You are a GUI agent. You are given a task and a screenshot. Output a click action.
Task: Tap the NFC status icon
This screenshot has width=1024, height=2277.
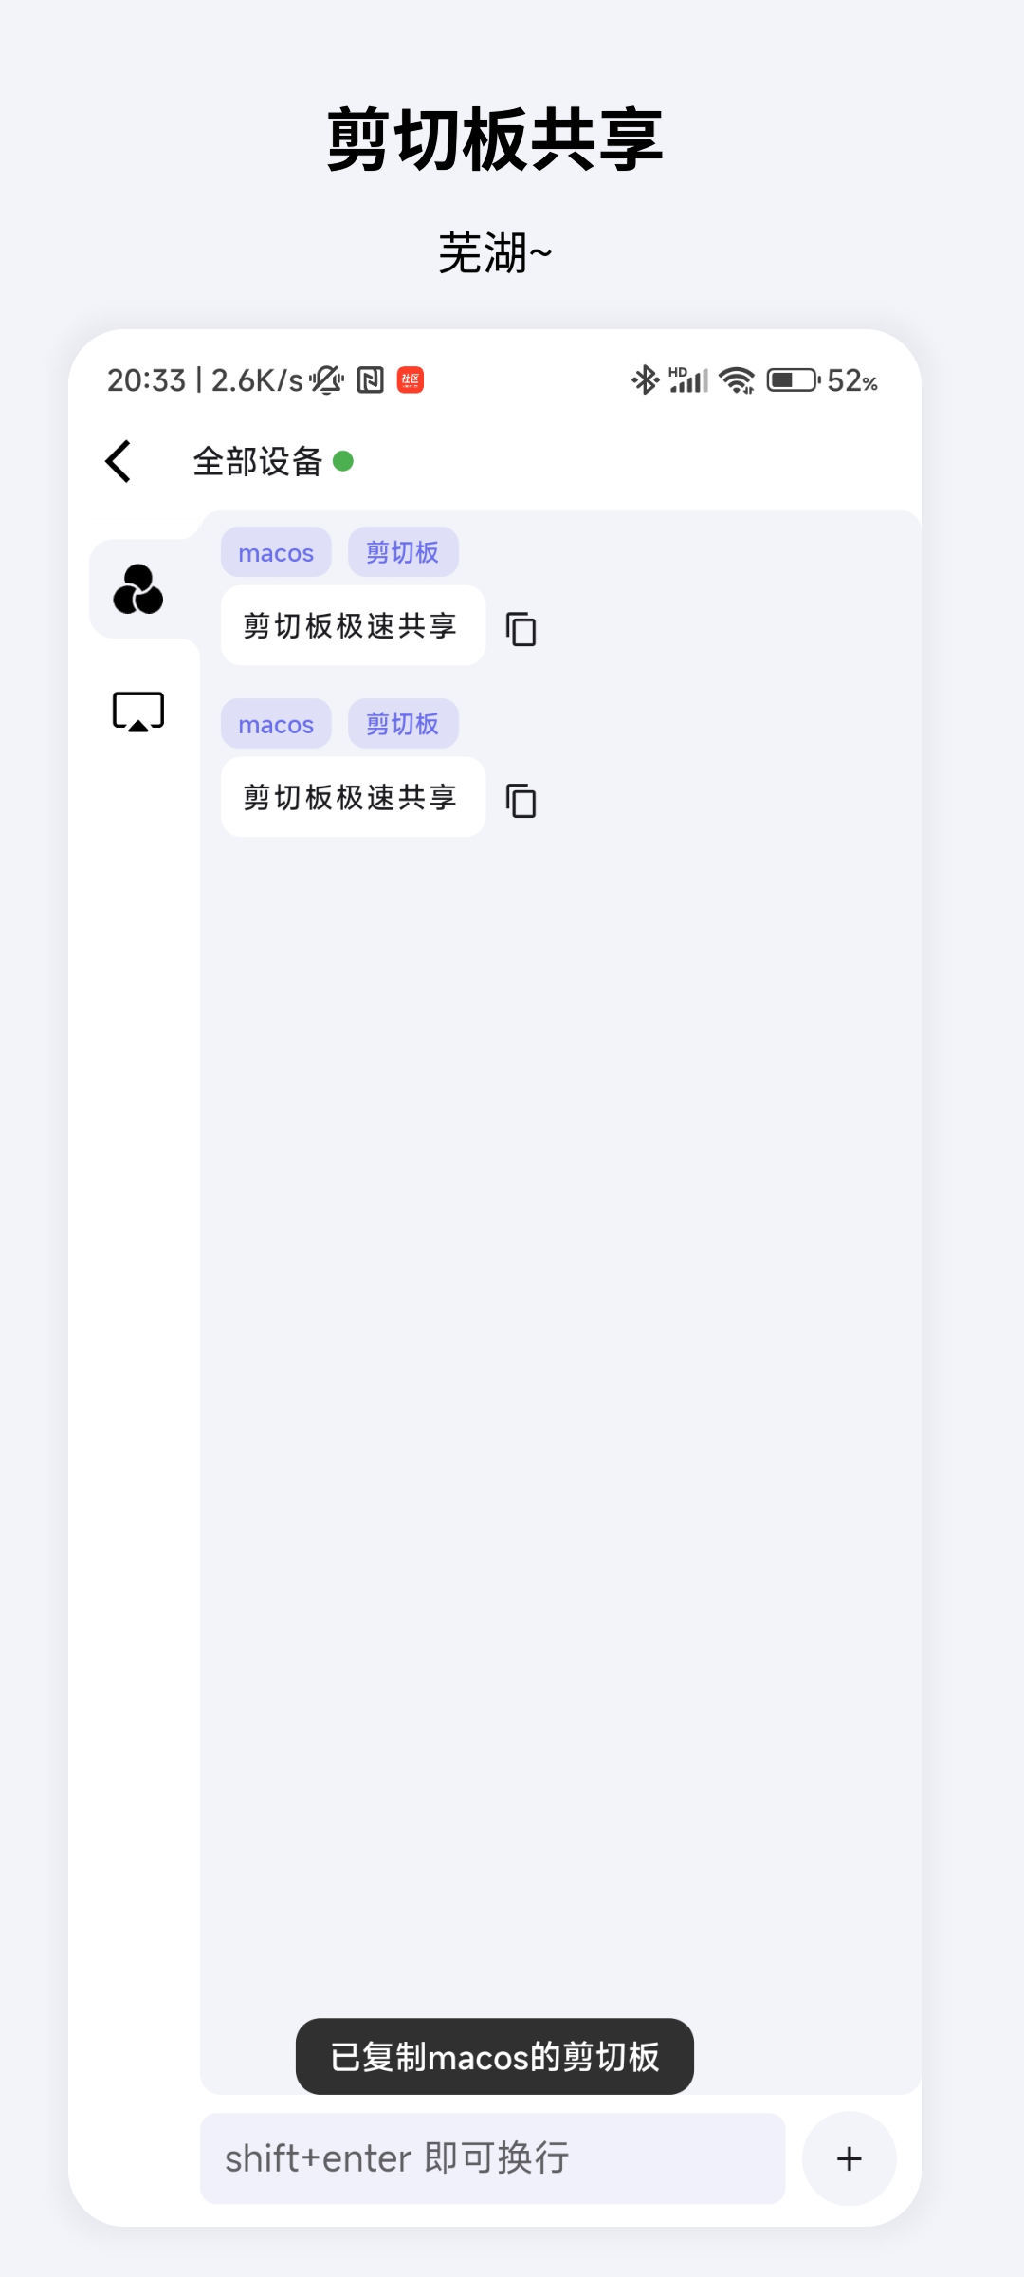[371, 380]
